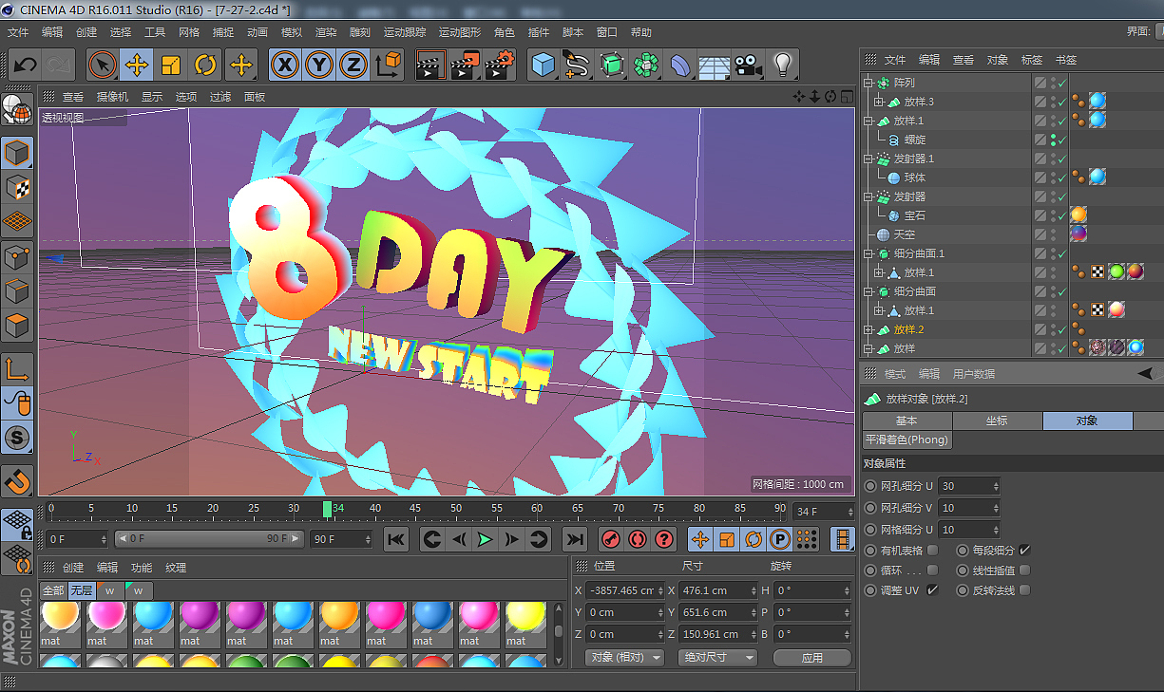Open the spline pen tools
The height and width of the screenshot is (692, 1164).
(577, 65)
